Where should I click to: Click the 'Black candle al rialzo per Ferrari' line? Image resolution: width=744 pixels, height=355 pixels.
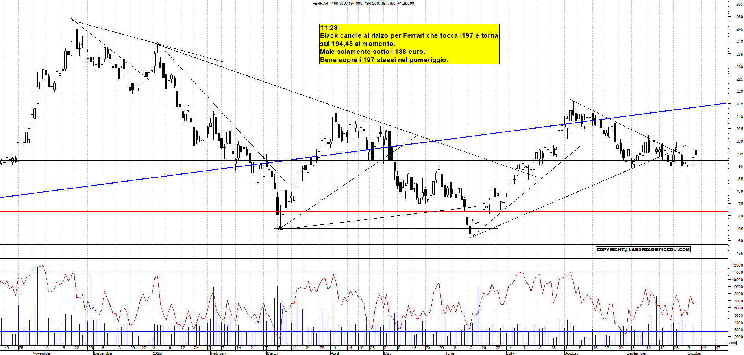point(409,35)
